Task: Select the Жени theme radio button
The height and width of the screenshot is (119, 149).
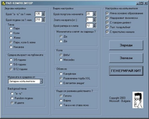Action: click(x=11, y=38)
